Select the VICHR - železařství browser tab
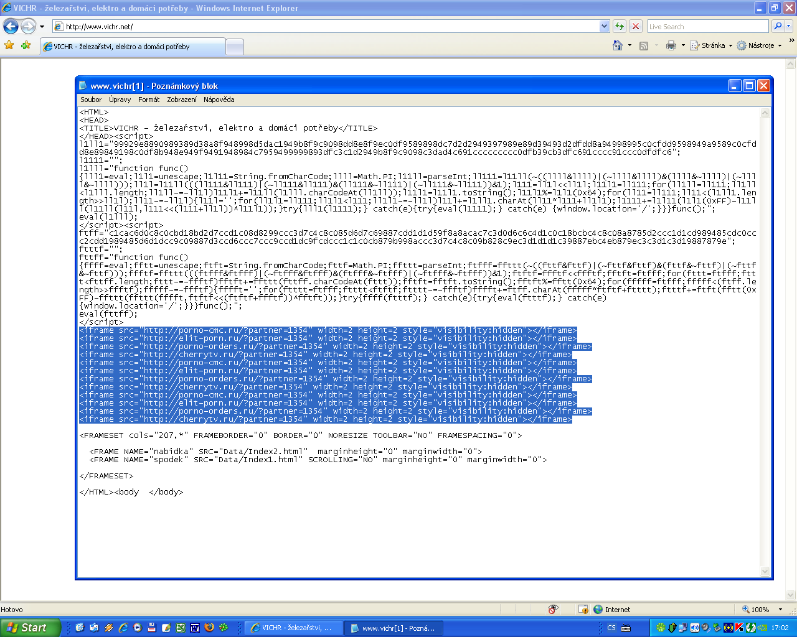This screenshot has height=637, width=797. point(133,47)
